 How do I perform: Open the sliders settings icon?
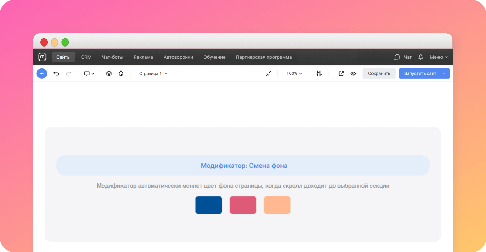(x=319, y=74)
